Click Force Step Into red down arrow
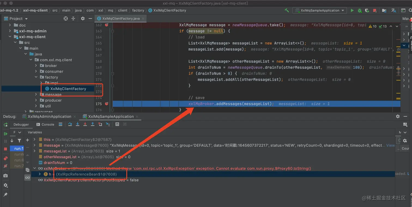 click(85, 124)
